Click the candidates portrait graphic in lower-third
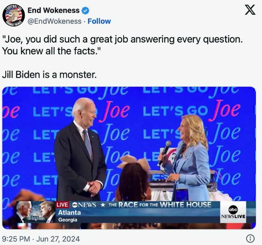Screen dimensions: 262x245 (36, 212)
